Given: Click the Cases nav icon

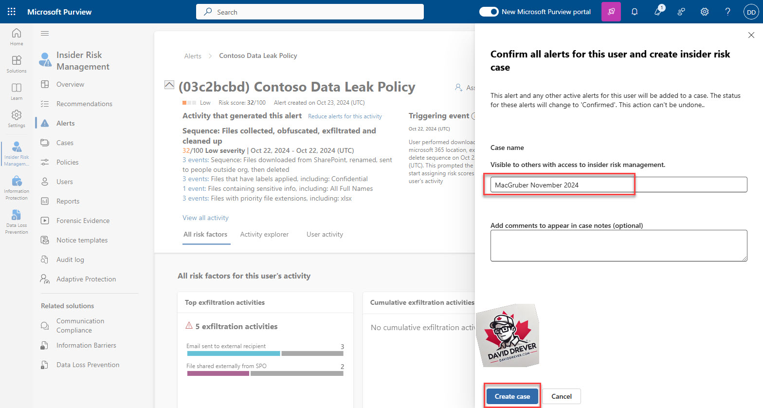Looking at the screenshot, I should click(x=45, y=143).
